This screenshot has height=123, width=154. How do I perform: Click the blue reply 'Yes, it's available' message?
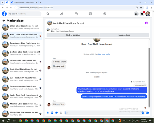point(112,90)
